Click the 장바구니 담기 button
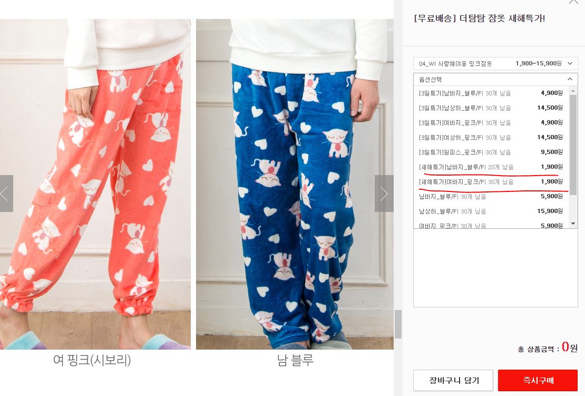 453,380
